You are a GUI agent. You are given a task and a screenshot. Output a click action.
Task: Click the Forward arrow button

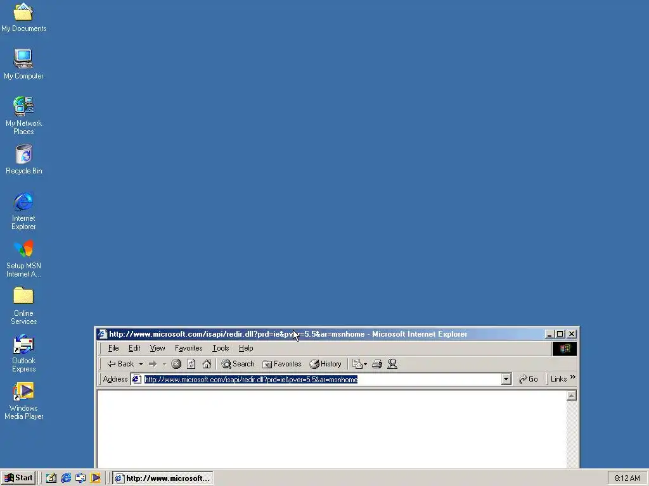(153, 364)
